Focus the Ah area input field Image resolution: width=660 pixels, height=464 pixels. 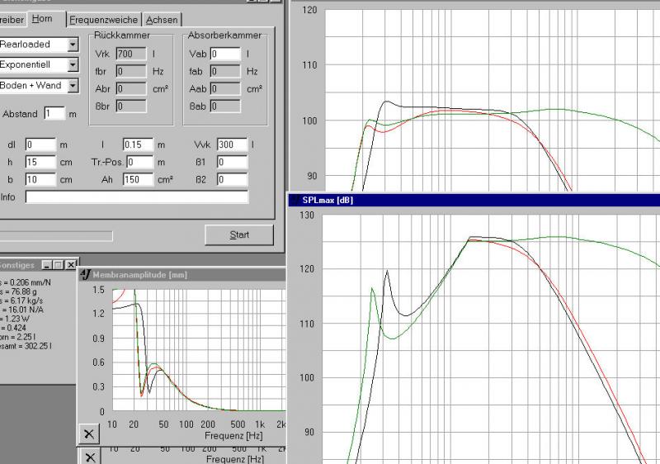tap(138, 179)
